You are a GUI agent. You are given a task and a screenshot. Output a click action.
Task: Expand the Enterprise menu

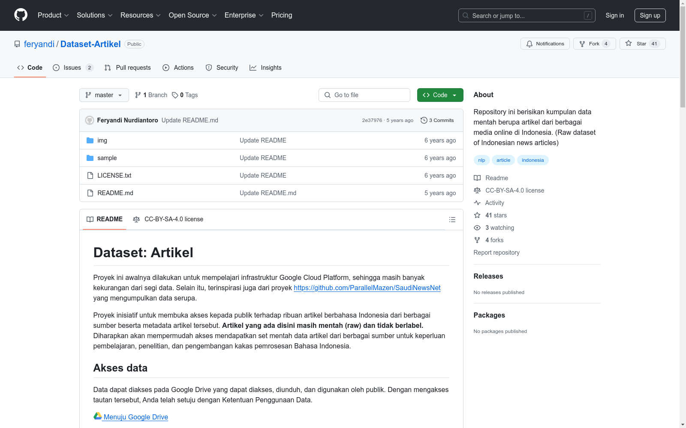(244, 15)
